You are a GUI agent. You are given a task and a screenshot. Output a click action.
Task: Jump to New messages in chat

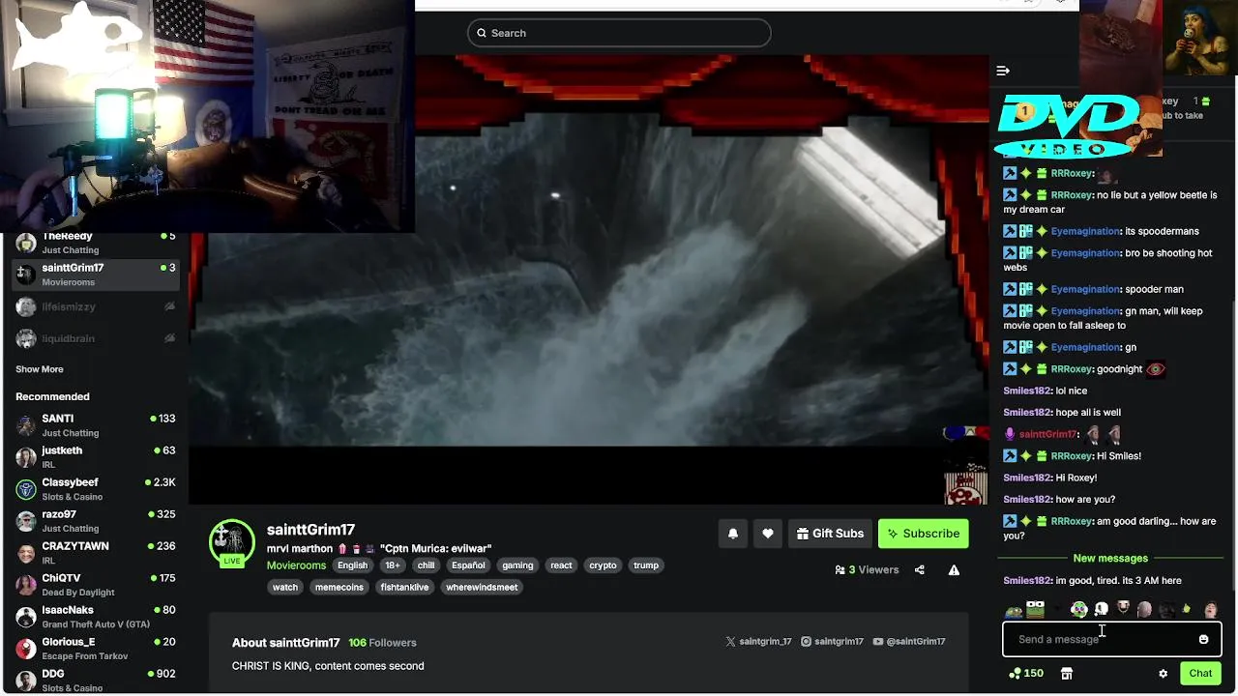click(1110, 559)
